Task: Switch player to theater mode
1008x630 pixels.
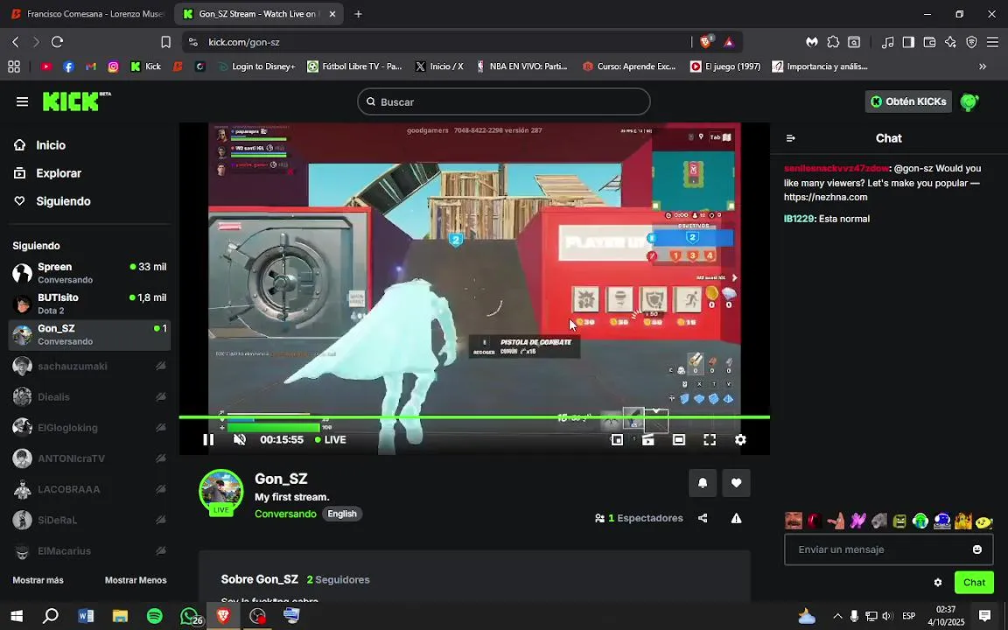Action: coord(679,440)
